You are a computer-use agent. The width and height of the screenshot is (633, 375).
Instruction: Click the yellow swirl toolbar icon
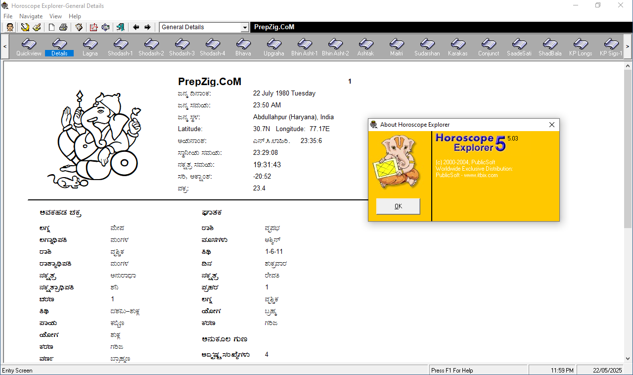(x=25, y=27)
